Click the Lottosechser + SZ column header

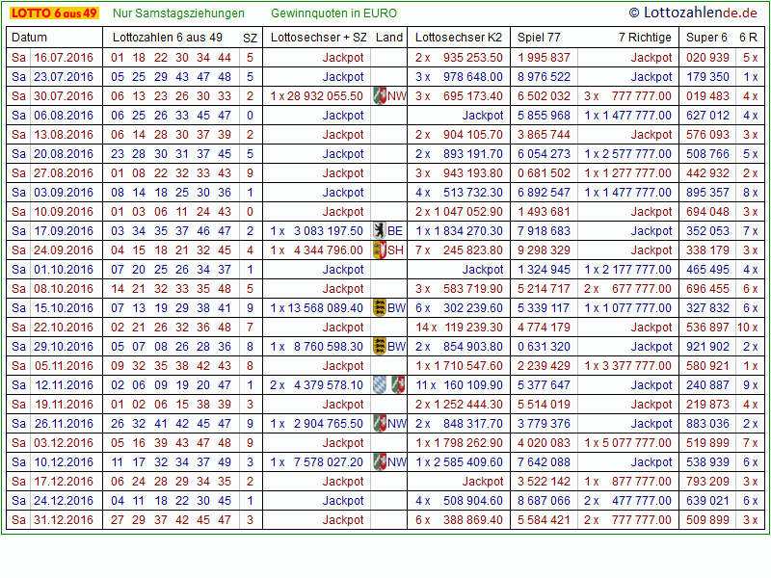318,38
